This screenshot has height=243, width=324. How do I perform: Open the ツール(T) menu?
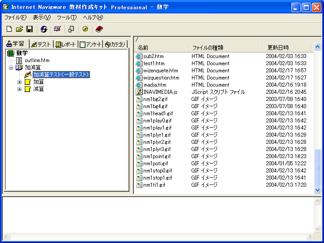coord(67,17)
